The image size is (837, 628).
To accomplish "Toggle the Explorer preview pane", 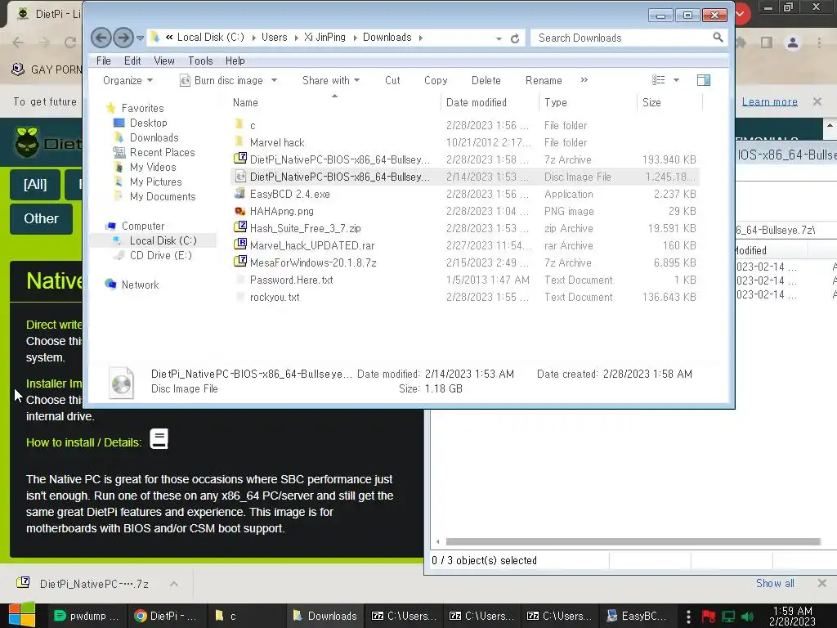I will (x=704, y=80).
